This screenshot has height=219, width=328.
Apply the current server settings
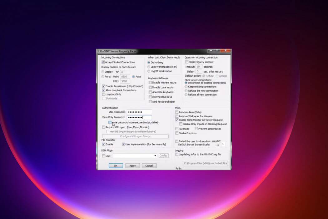coord(132,166)
